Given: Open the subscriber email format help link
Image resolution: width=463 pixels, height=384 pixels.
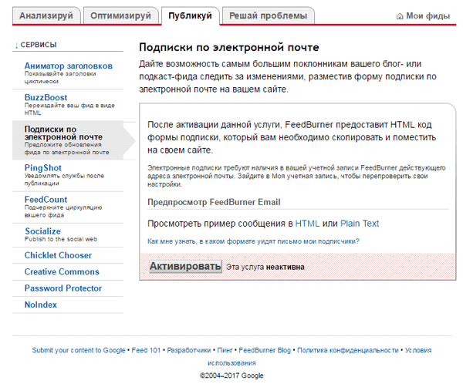Looking at the screenshot, I should [253, 241].
